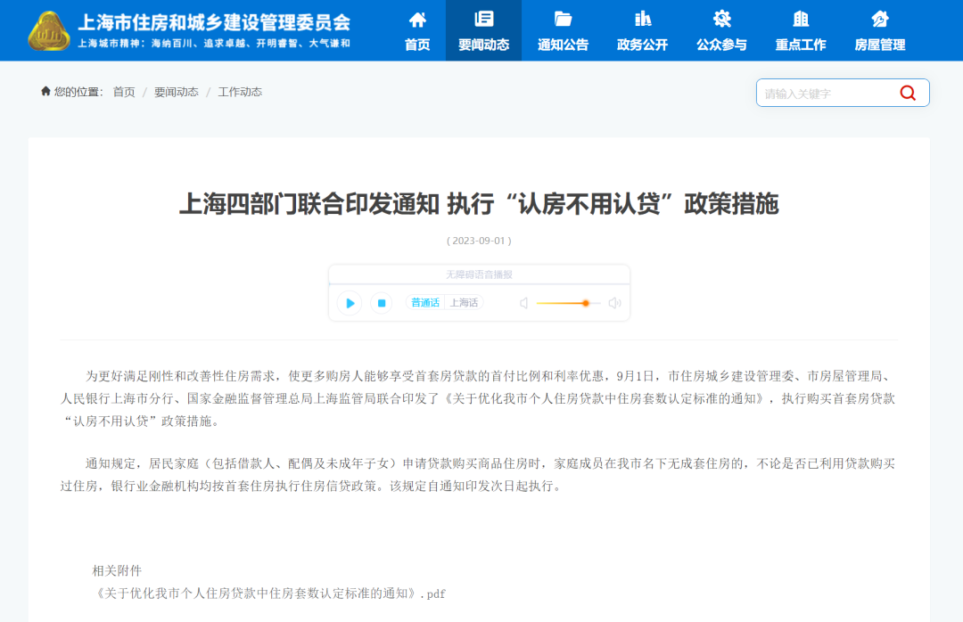963x622 pixels.
Task: Open the 重点工作 navigation item
Action: [801, 30]
